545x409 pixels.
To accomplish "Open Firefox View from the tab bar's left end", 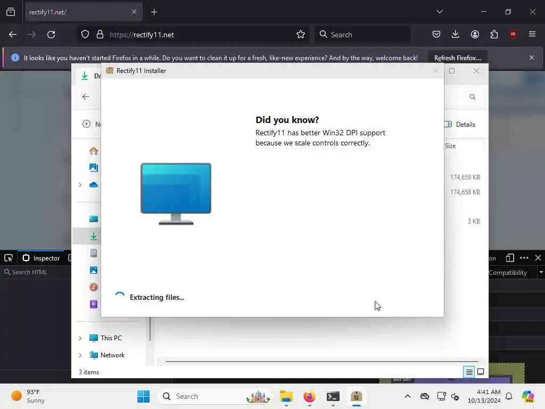I will point(11,12).
